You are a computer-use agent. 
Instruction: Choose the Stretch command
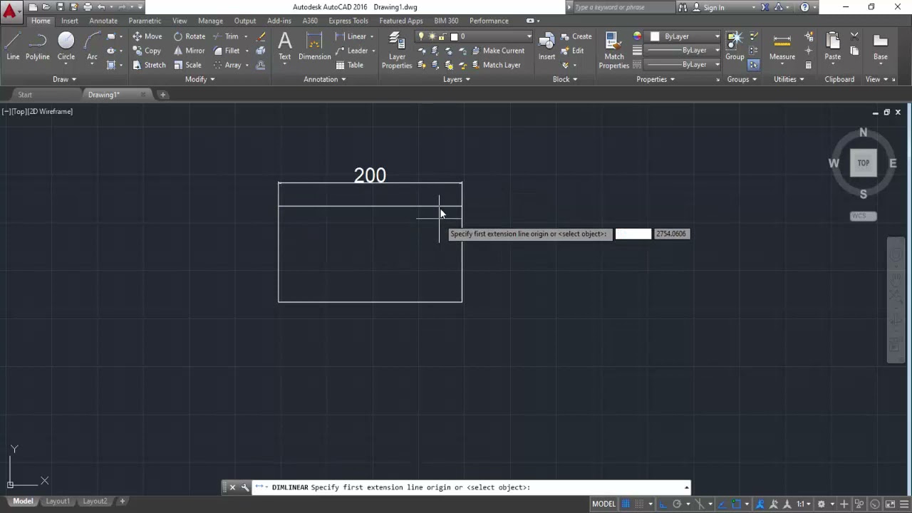(x=149, y=65)
